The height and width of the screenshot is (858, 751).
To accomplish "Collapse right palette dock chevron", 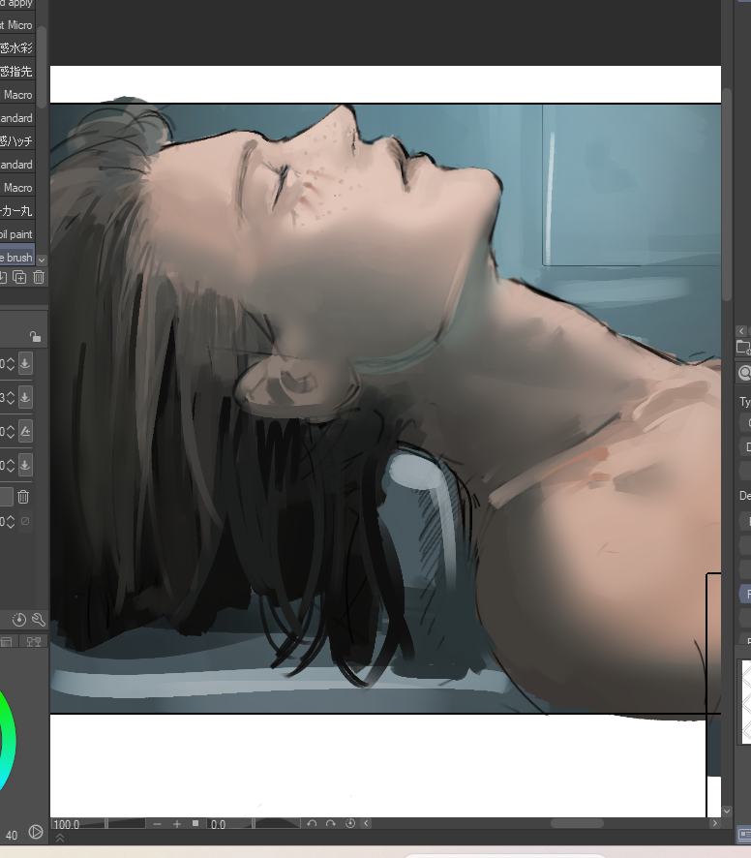I will 741,331.
